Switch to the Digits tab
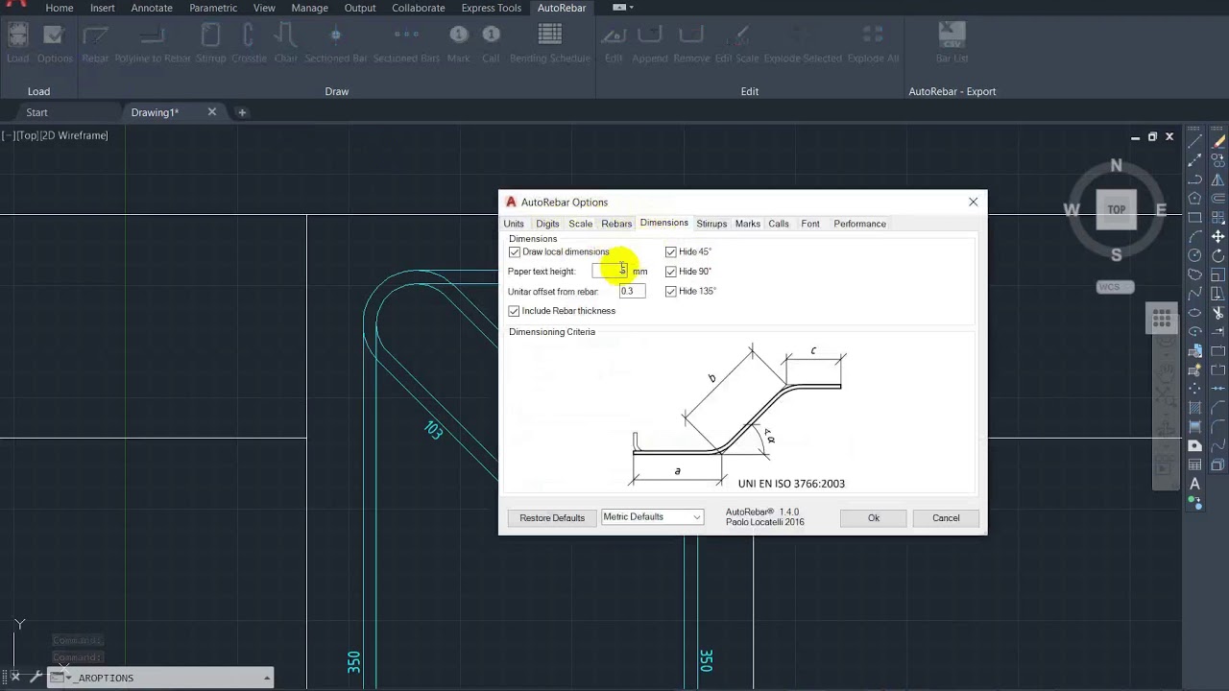1229x691 pixels. click(x=547, y=224)
